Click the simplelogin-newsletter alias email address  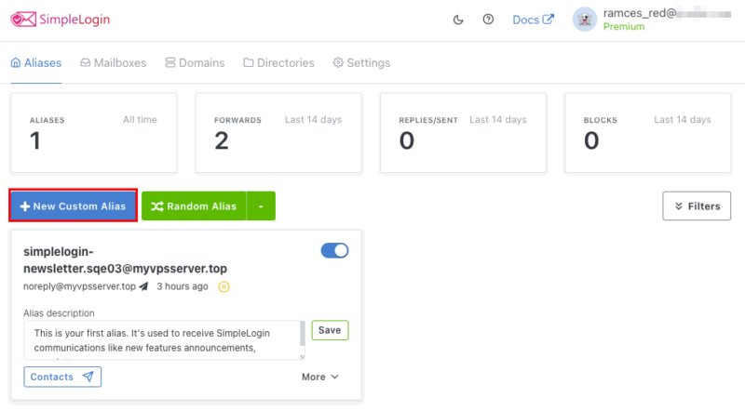(x=125, y=260)
